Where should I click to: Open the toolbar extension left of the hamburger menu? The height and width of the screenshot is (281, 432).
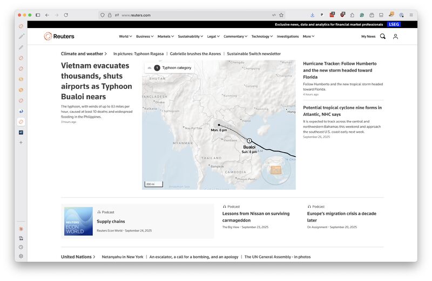pos(401,15)
